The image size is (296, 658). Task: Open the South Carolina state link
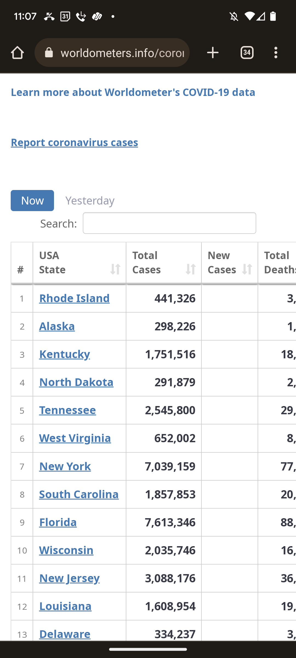click(79, 494)
